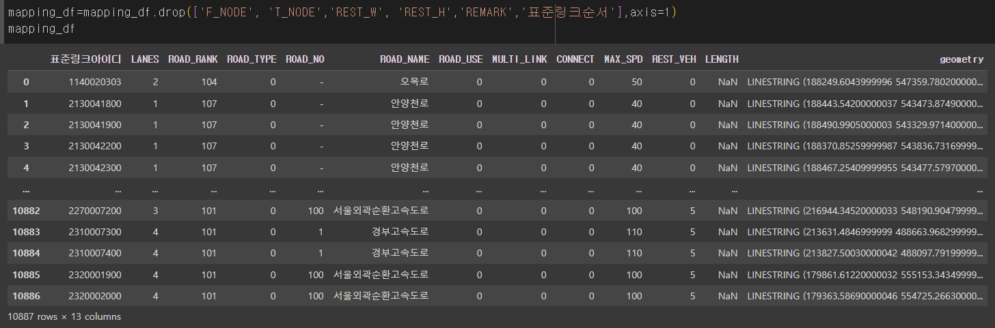Click row index 4 label
The image size is (995, 328).
pos(27,168)
